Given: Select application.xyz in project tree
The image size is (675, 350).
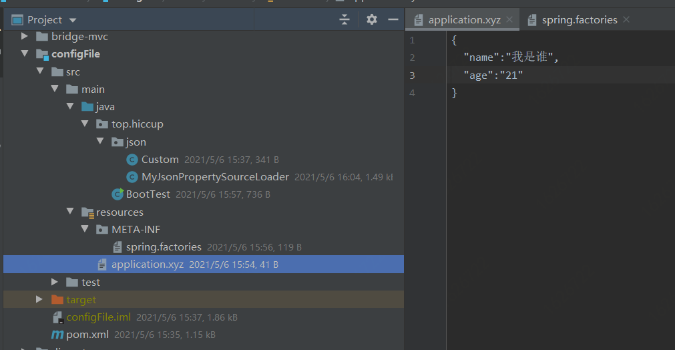Looking at the screenshot, I should [204, 265].
